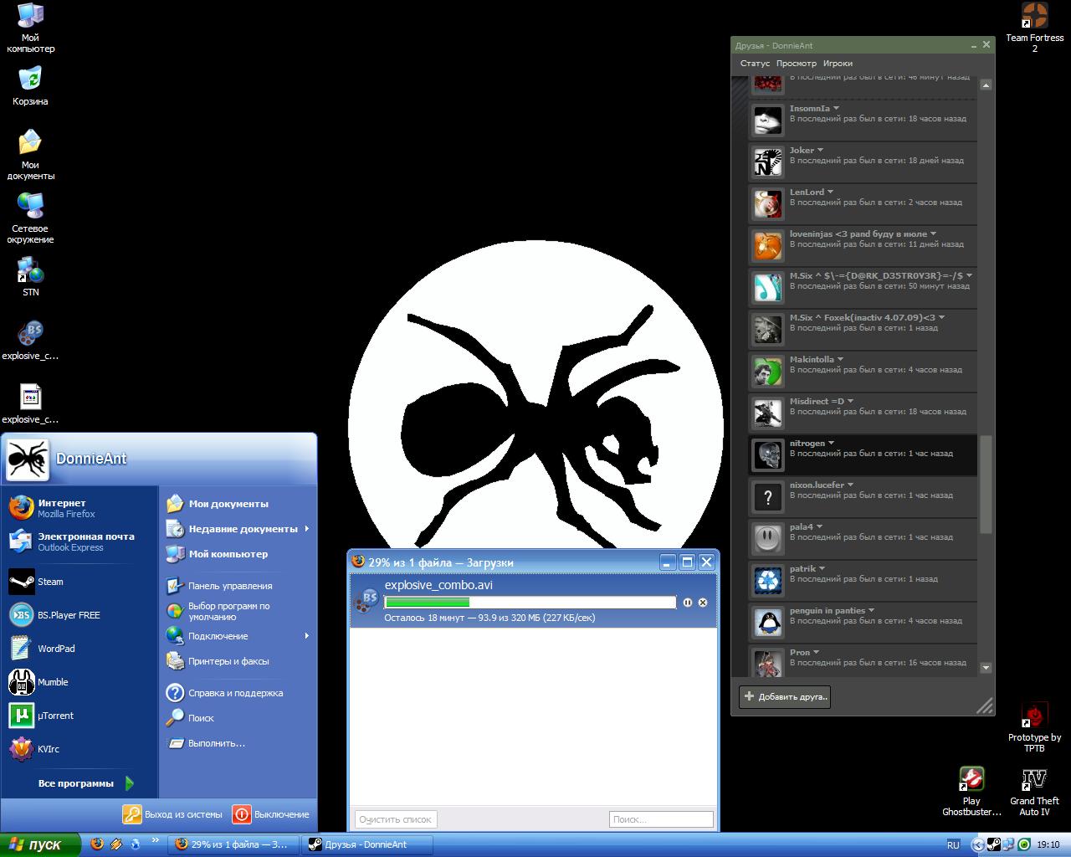Select Play Ghostbusters desktop shortcut
The width and height of the screenshot is (1071, 857).
click(971, 792)
